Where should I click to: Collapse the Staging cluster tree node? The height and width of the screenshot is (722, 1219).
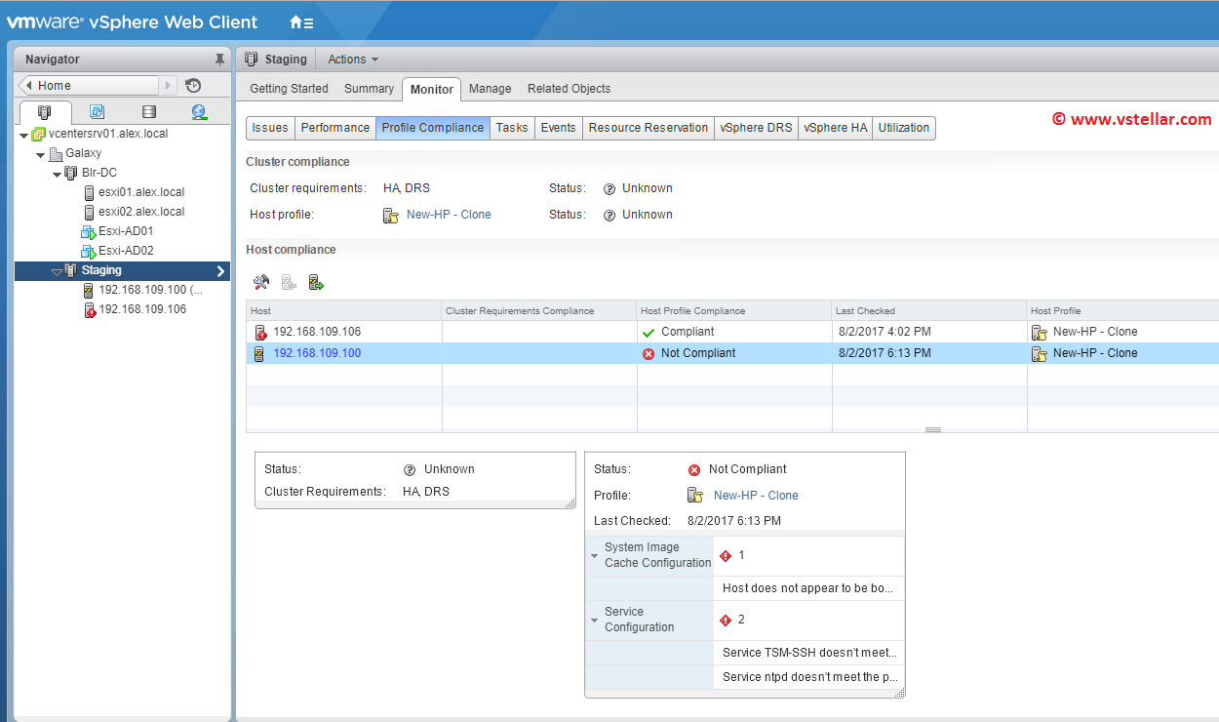tap(57, 271)
